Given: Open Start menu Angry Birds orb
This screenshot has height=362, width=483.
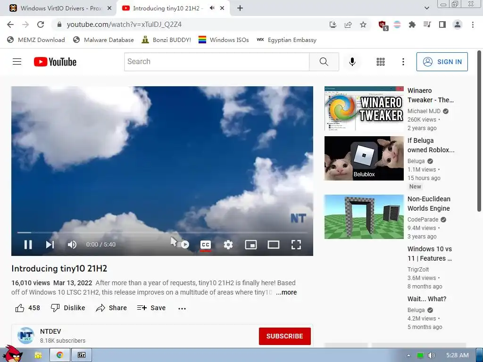Looking at the screenshot, I should 12,354.
